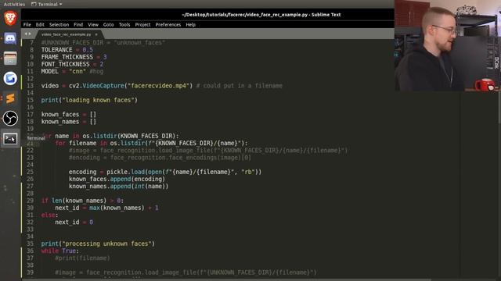
Task: Open the Goto menu
Action: (108, 24)
